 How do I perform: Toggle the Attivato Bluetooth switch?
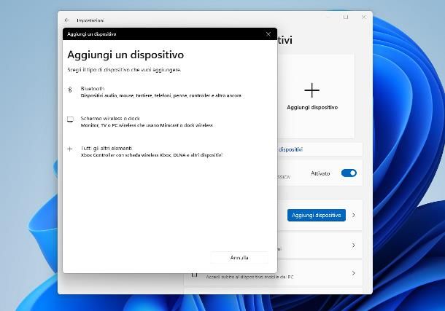point(349,173)
